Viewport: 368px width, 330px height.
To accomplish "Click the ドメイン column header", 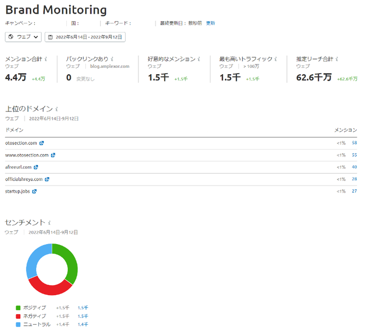I will tap(14, 130).
